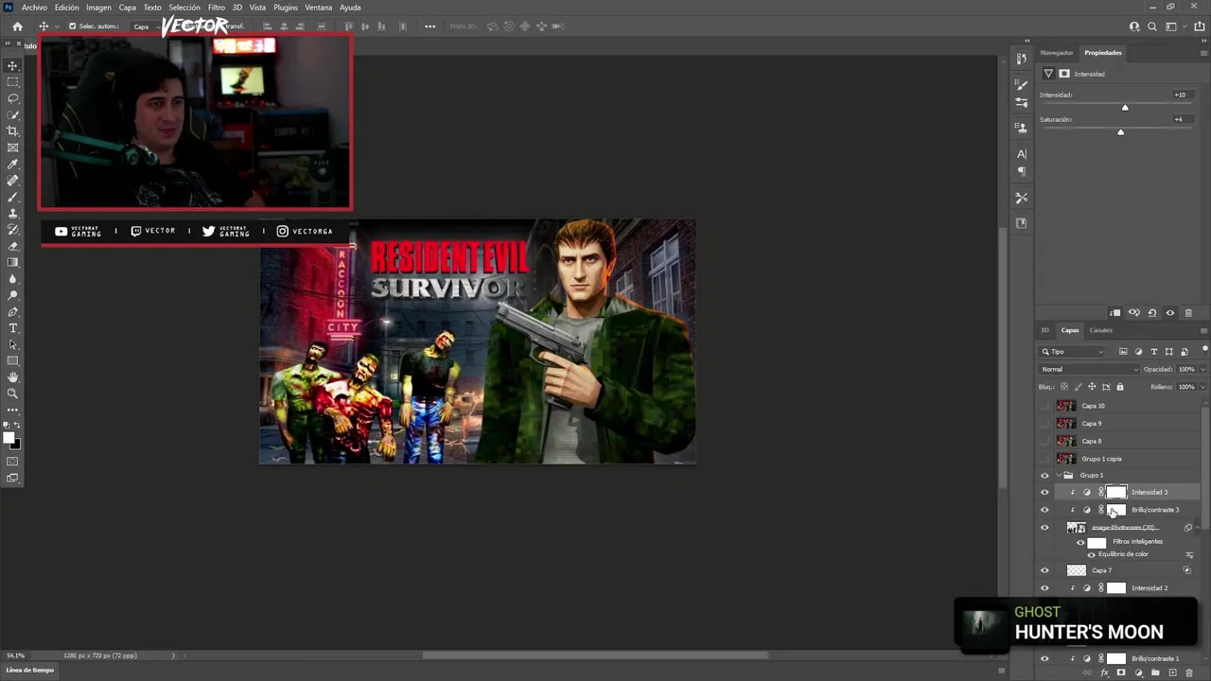The height and width of the screenshot is (681, 1211).
Task: Select the Frame tool
Action: pos(13,148)
